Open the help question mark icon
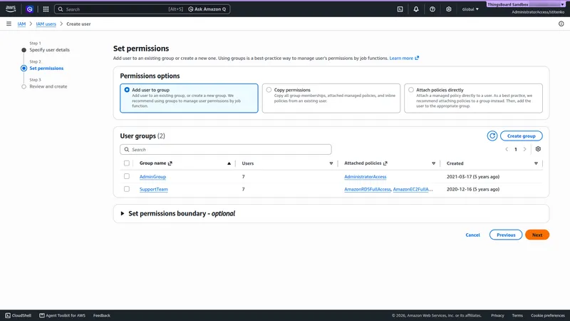This screenshot has height=321, width=570. (432, 9)
